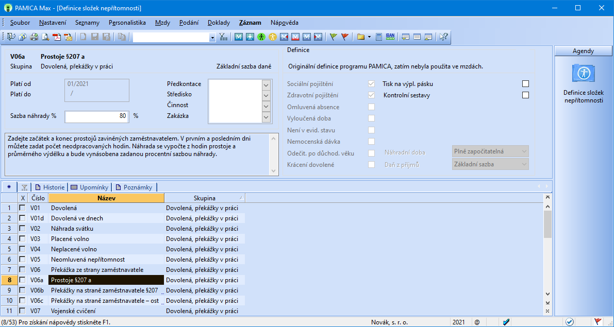Image resolution: width=614 pixels, height=327 pixels.
Task: Click the form with down arrow icon
Action: click(406, 37)
